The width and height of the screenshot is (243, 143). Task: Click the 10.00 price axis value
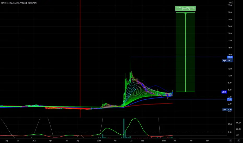tap(230, 76)
